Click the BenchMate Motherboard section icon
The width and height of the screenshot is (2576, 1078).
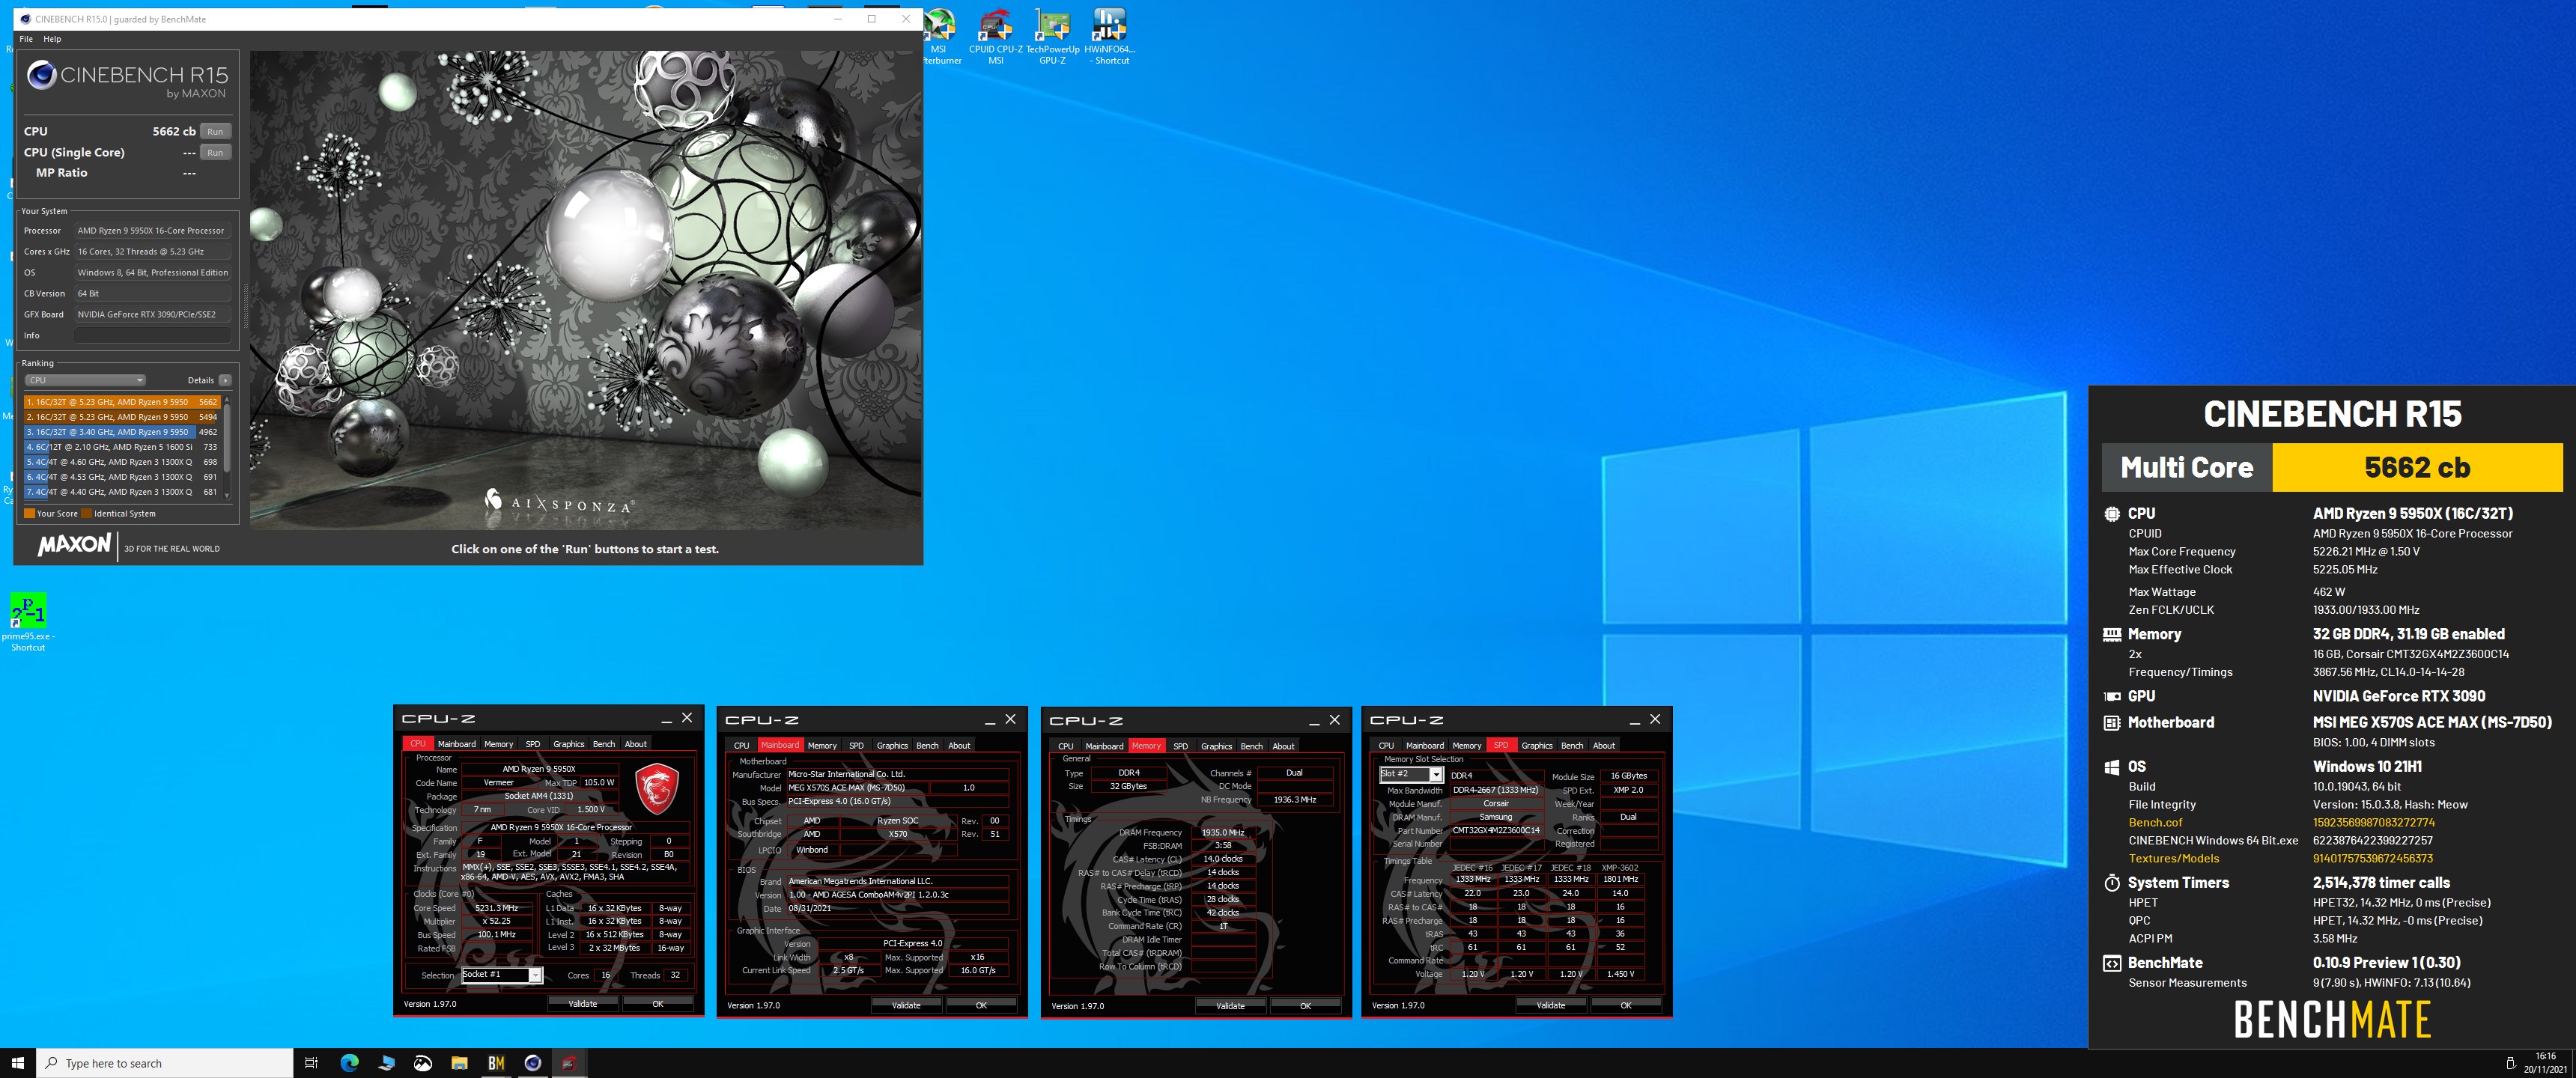2112,722
